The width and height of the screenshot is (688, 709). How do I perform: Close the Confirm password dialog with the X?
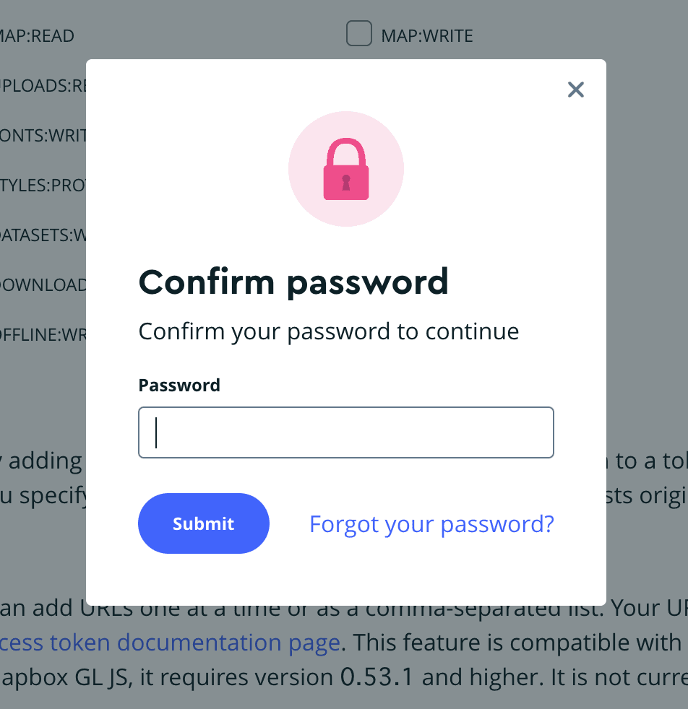click(576, 90)
